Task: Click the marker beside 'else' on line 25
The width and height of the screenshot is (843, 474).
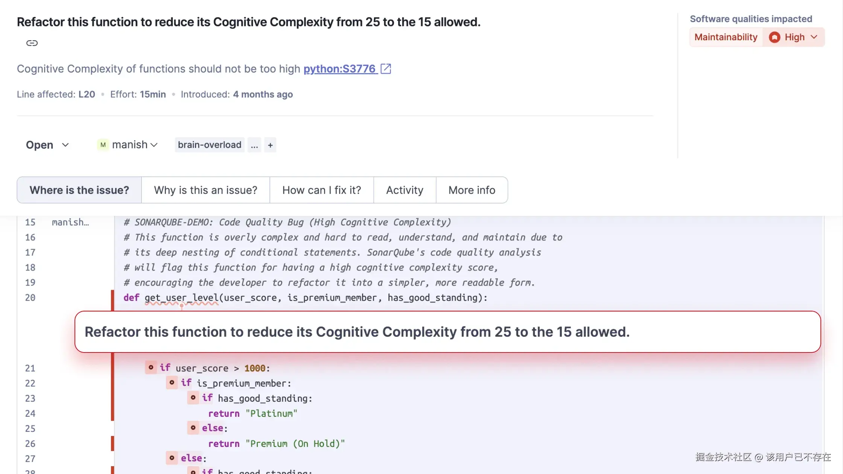Action: coord(193,428)
